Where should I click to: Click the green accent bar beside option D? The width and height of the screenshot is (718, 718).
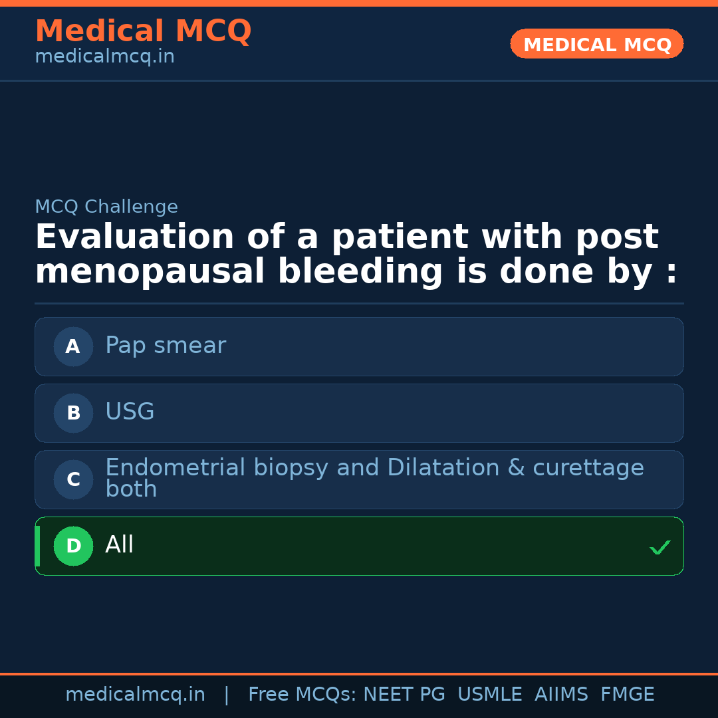(x=37, y=546)
